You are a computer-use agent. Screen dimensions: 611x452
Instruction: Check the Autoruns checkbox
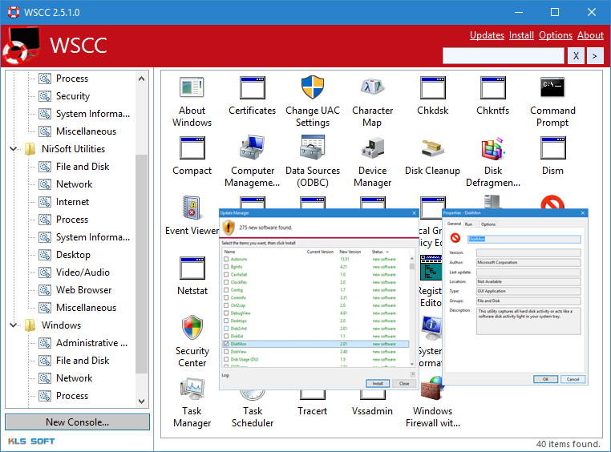point(226,259)
